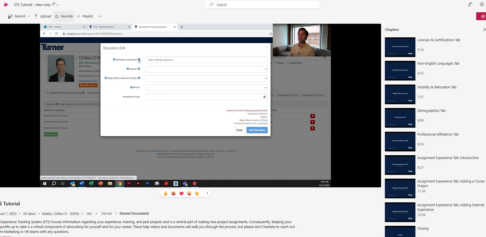Click the browser reload icon in the video

click(x=56, y=34)
